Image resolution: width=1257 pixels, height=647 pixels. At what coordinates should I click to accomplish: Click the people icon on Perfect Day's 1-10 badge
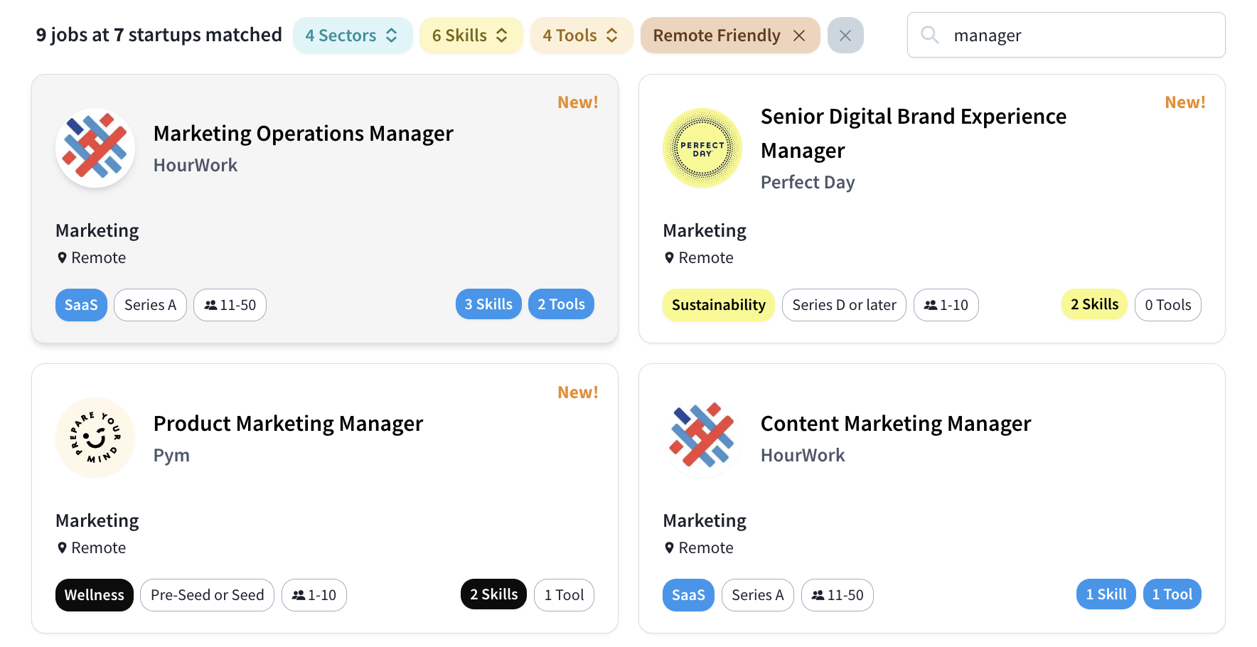931,305
